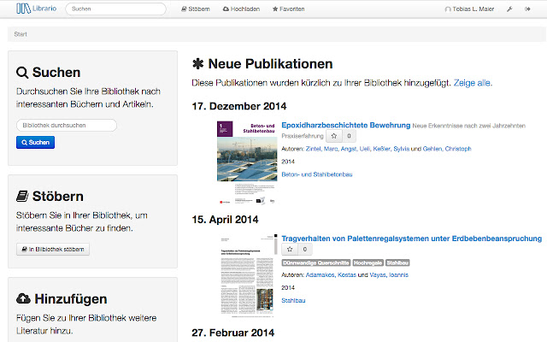Open the Hochladen navigation item
The width and height of the screenshot is (547, 342).
pyautogui.click(x=241, y=9)
